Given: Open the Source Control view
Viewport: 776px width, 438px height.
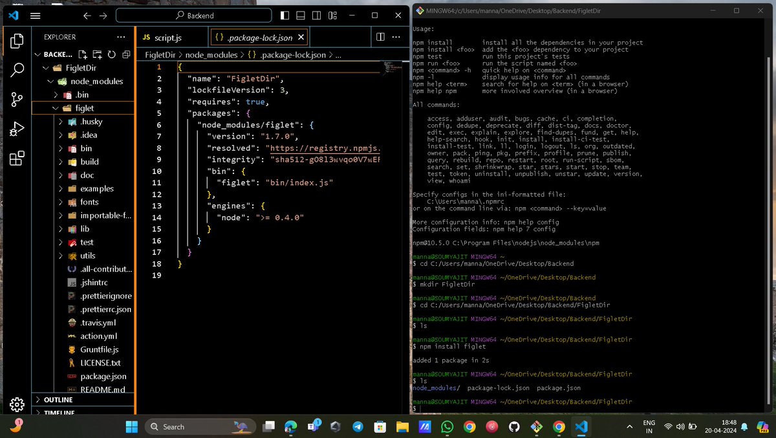Looking at the screenshot, I should (17, 99).
